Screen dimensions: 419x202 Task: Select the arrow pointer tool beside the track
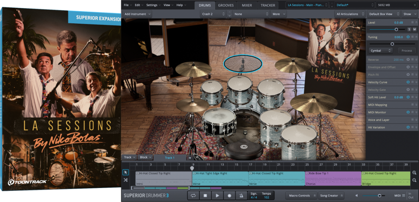[126, 172]
